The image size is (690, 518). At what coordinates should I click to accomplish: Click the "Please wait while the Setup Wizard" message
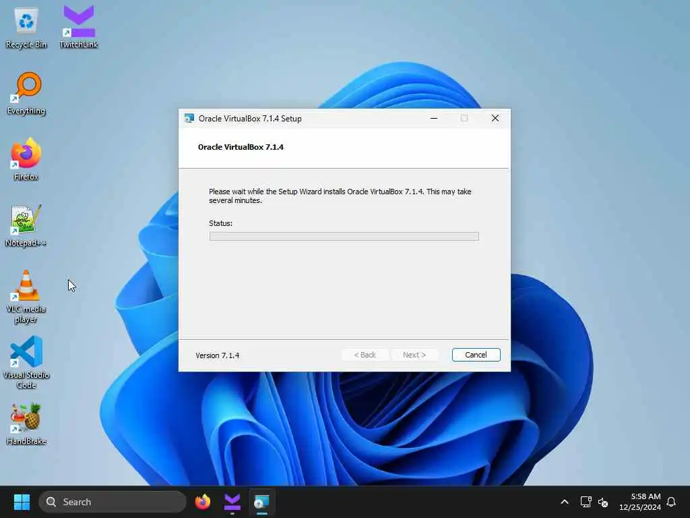coord(340,196)
